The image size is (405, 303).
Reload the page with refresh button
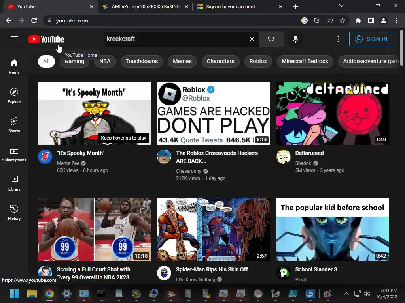click(34, 21)
